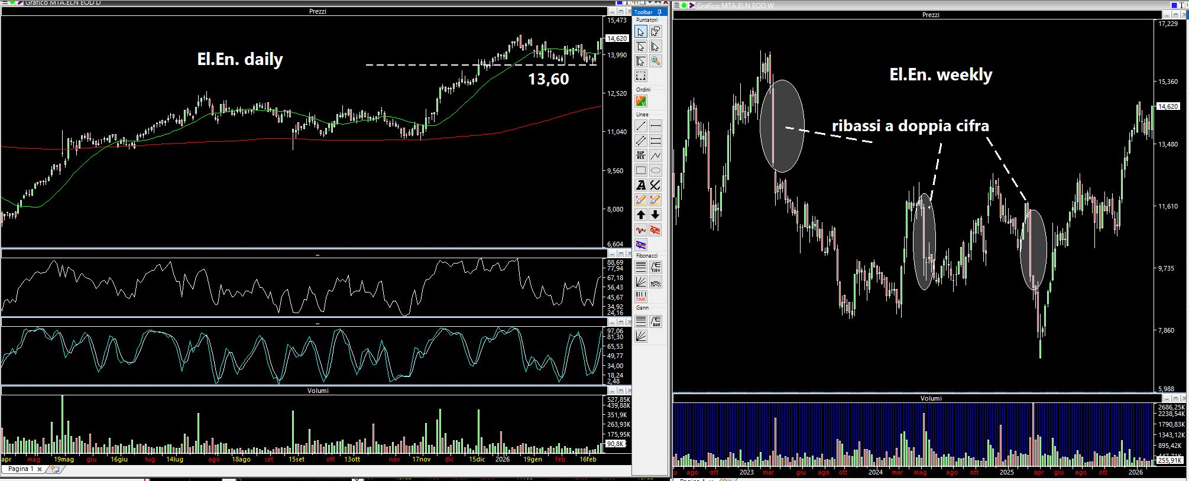
Task: Click the daily Volumi panel header
Action: click(318, 391)
